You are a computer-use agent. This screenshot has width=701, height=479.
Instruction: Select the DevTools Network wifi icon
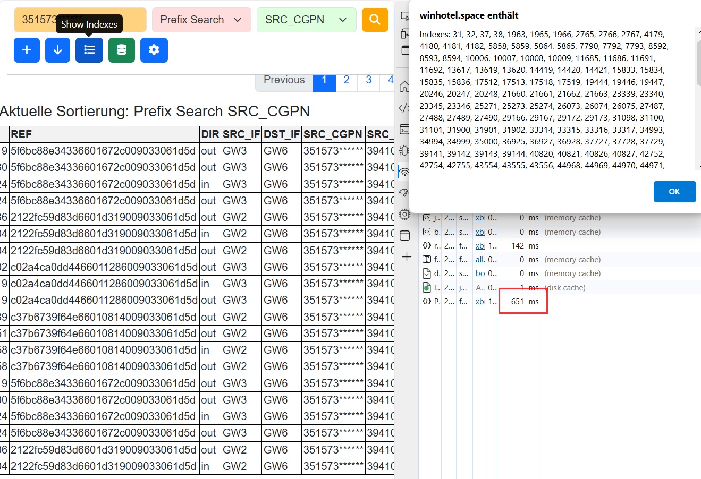pyautogui.click(x=404, y=172)
